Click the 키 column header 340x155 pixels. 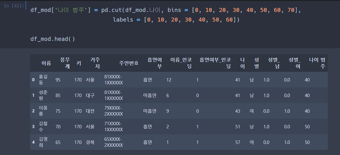79,63
